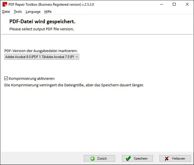This screenshot has width=194, height=165.
Task: Click 'PDF-Version der Ausgabedatei markieren:' label
Action: (x=41, y=51)
